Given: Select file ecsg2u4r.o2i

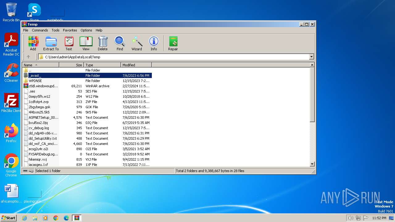Looking at the screenshot, I should [87, 149].
